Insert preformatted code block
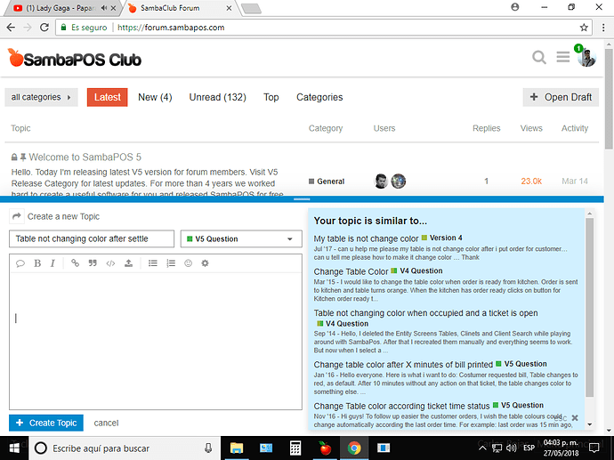The image size is (614, 460). tap(110, 263)
